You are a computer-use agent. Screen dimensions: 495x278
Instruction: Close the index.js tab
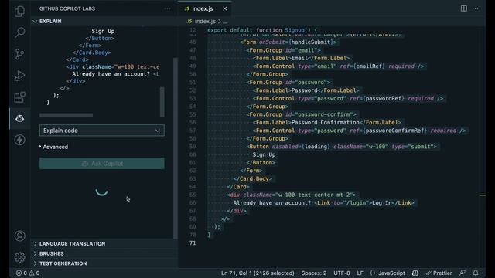[225, 8]
